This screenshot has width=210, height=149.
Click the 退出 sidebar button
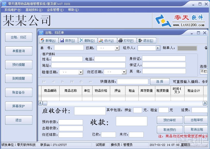click(x=19, y=120)
